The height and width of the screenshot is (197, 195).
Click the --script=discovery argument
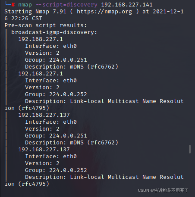pyautogui.click(x=66, y=5)
